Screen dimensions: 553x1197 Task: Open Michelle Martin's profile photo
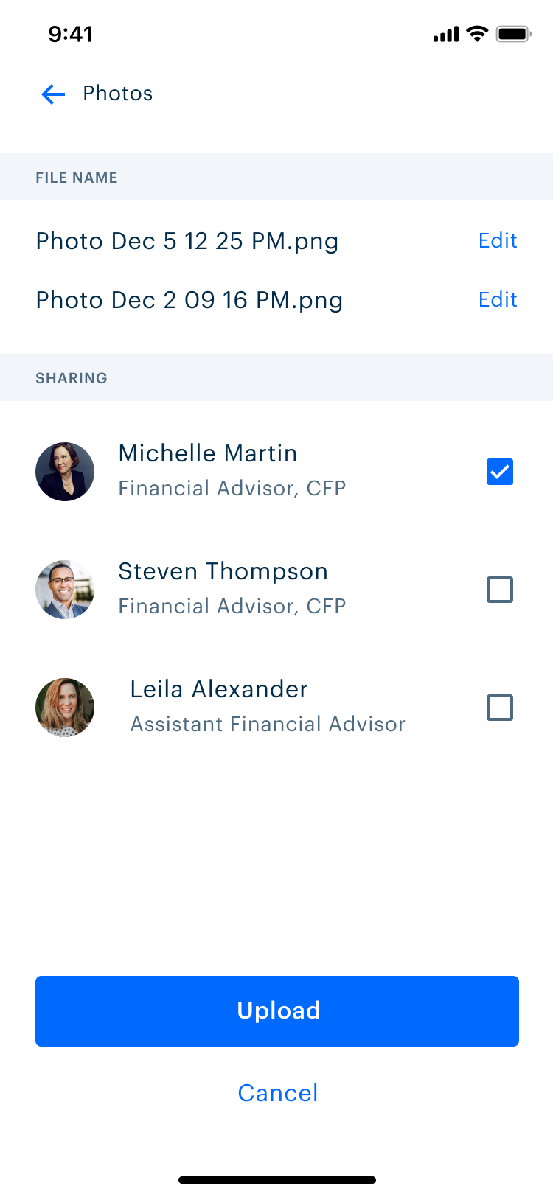tap(65, 472)
